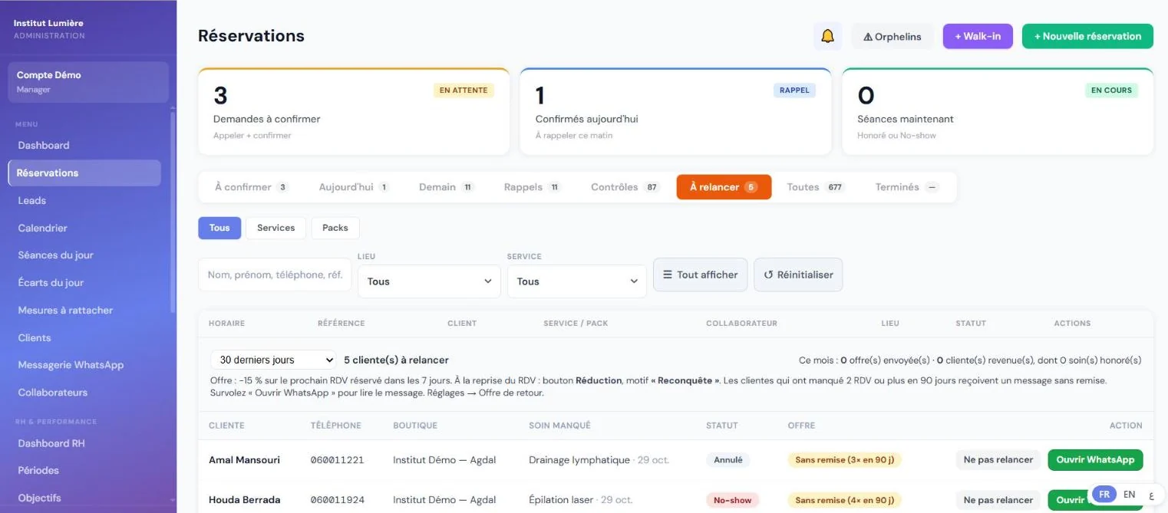1168x513 pixels.
Task: Switch to the Aujourd'hui tab
Action: pyautogui.click(x=354, y=187)
